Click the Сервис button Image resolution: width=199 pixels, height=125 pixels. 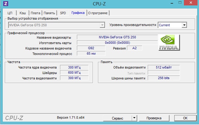[x=118, y=118]
